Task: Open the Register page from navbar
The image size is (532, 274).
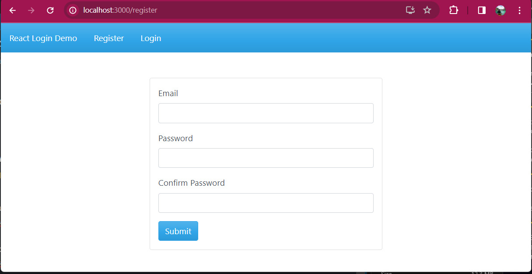Action: point(108,38)
